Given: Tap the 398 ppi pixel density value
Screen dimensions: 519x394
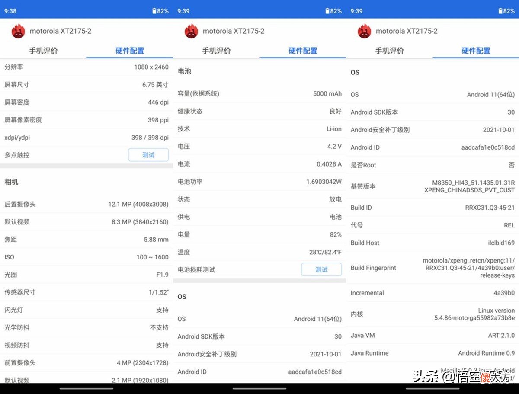Looking at the screenshot, I should [158, 120].
